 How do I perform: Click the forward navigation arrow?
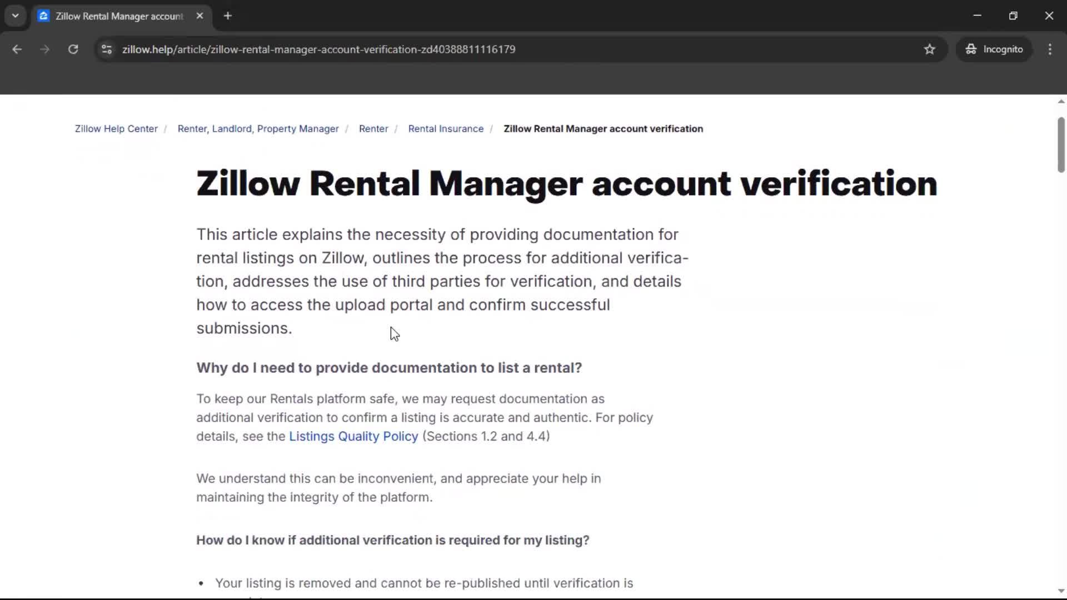click(x=44, y=49)
